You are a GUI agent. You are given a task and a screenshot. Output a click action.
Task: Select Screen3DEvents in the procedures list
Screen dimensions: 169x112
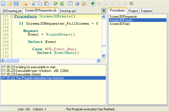pyautogui.click(x=138, y=20)
